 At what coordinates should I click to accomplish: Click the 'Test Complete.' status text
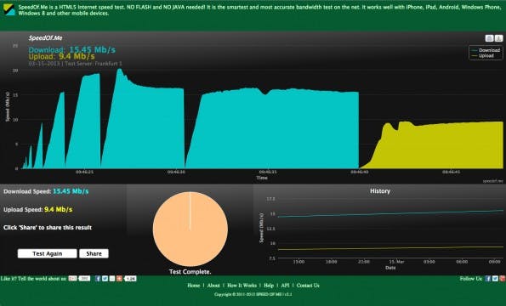pyautogui.click(x=190, y=272)
